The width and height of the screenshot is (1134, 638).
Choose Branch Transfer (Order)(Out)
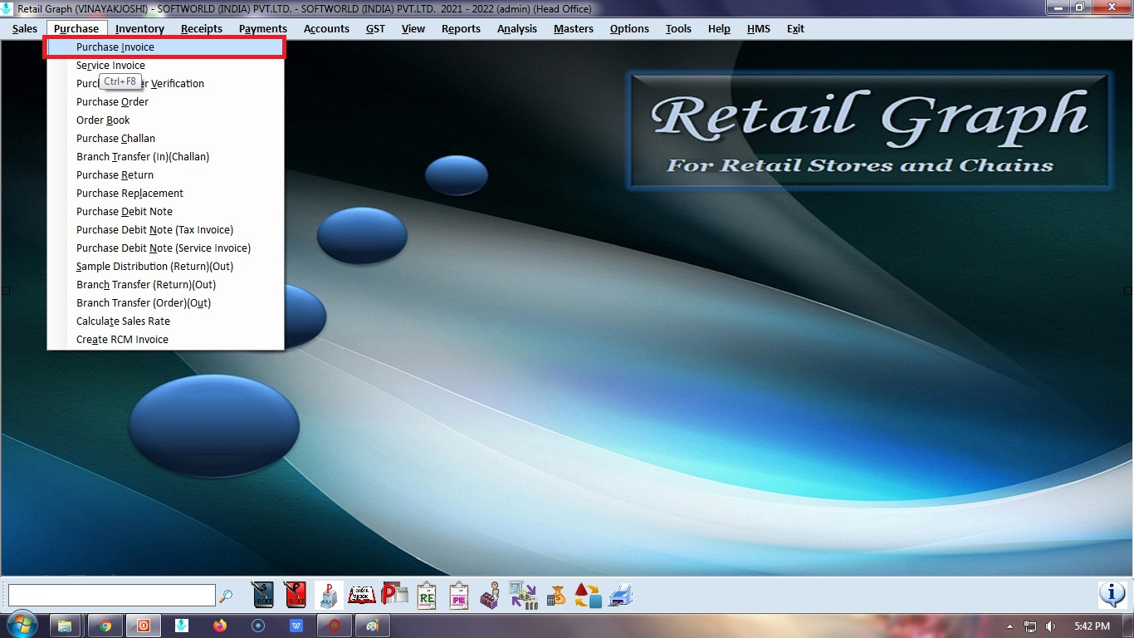(x=166, y=303)
